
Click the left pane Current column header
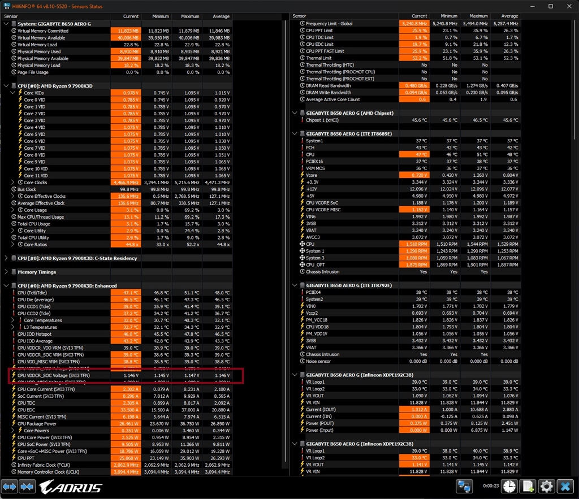[x=126, y=16]
